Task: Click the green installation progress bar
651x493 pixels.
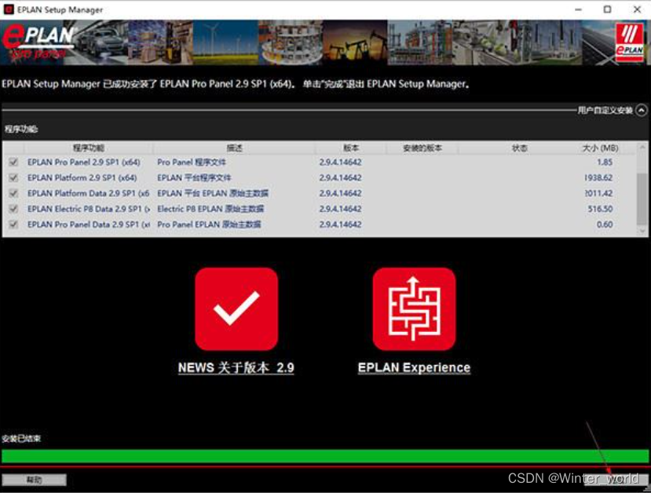Action: coord(325,456)
